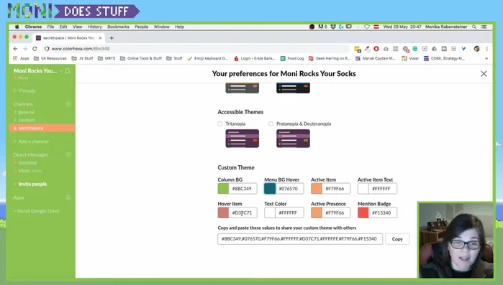The height and width of the screenshot is (285, 503).
Task: Click the green circular extension icon
Action: coord(415,49)
